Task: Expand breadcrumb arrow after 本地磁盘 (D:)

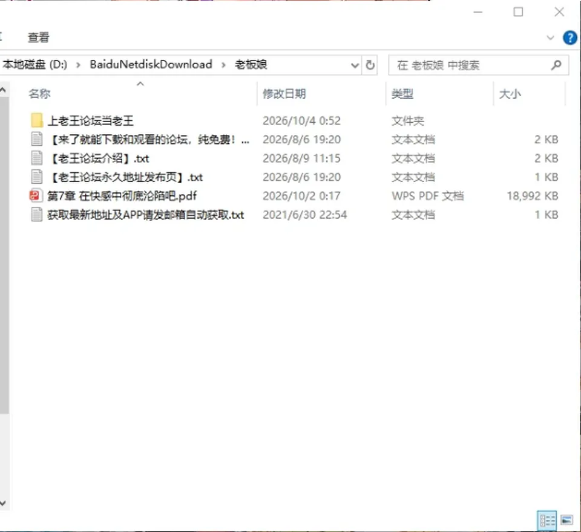Action: pyautogui.click(x=78, y=65)
